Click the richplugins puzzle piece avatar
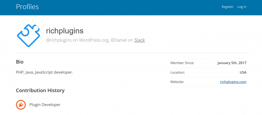This screenshot has width=262, height=115. (x=29, y=36)
